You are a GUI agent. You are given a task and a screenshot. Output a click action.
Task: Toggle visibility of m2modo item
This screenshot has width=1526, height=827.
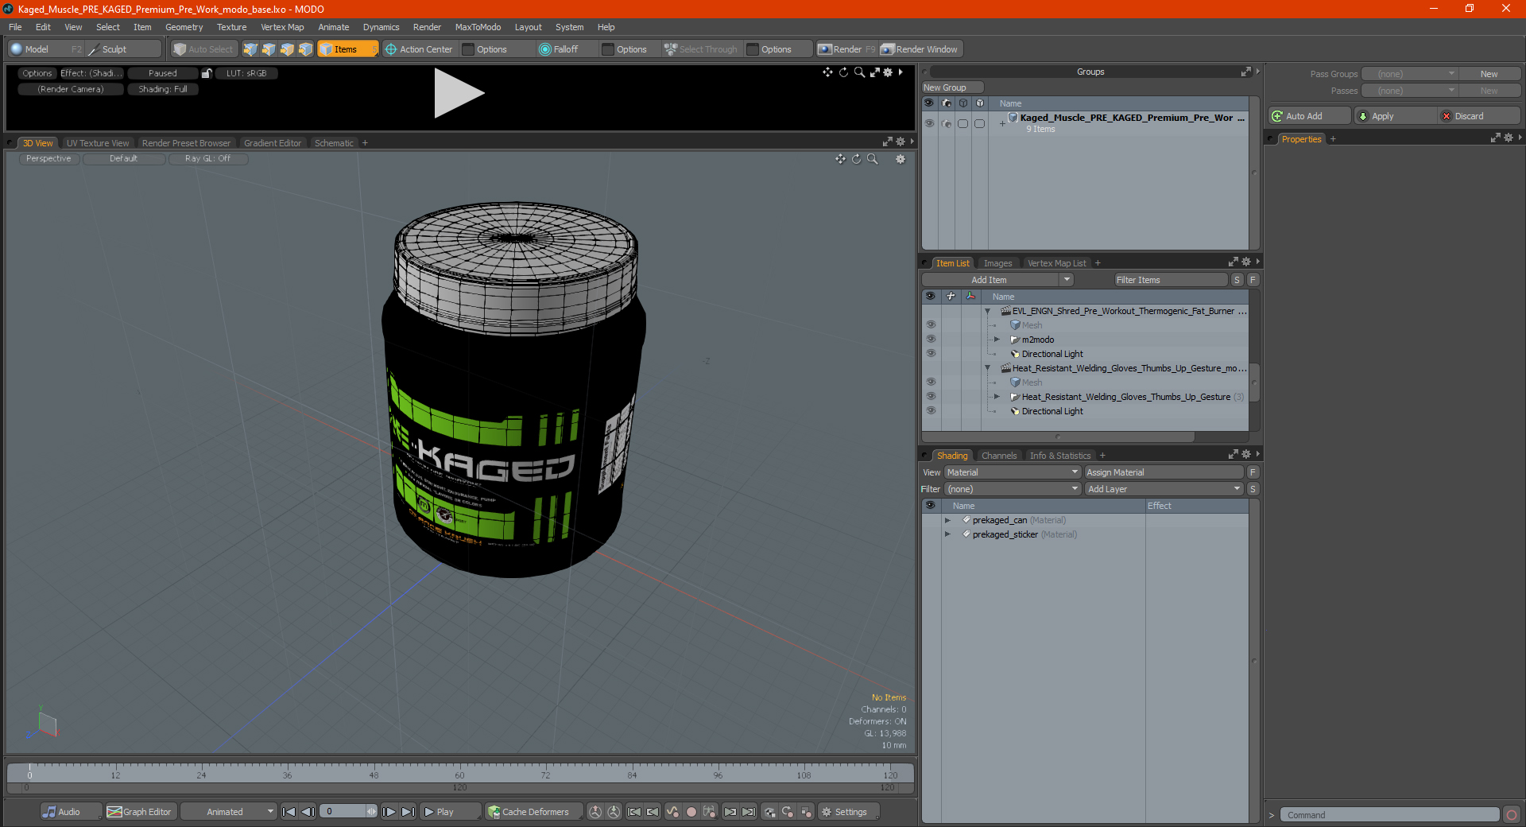[x=931, y=340]
